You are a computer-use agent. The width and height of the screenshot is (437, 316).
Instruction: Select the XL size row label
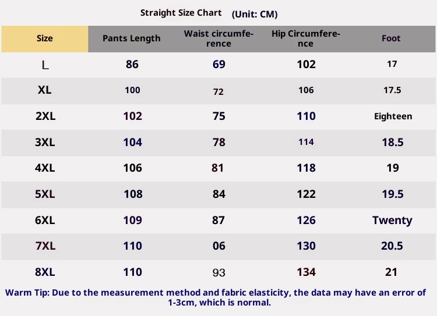pos(45,90)
